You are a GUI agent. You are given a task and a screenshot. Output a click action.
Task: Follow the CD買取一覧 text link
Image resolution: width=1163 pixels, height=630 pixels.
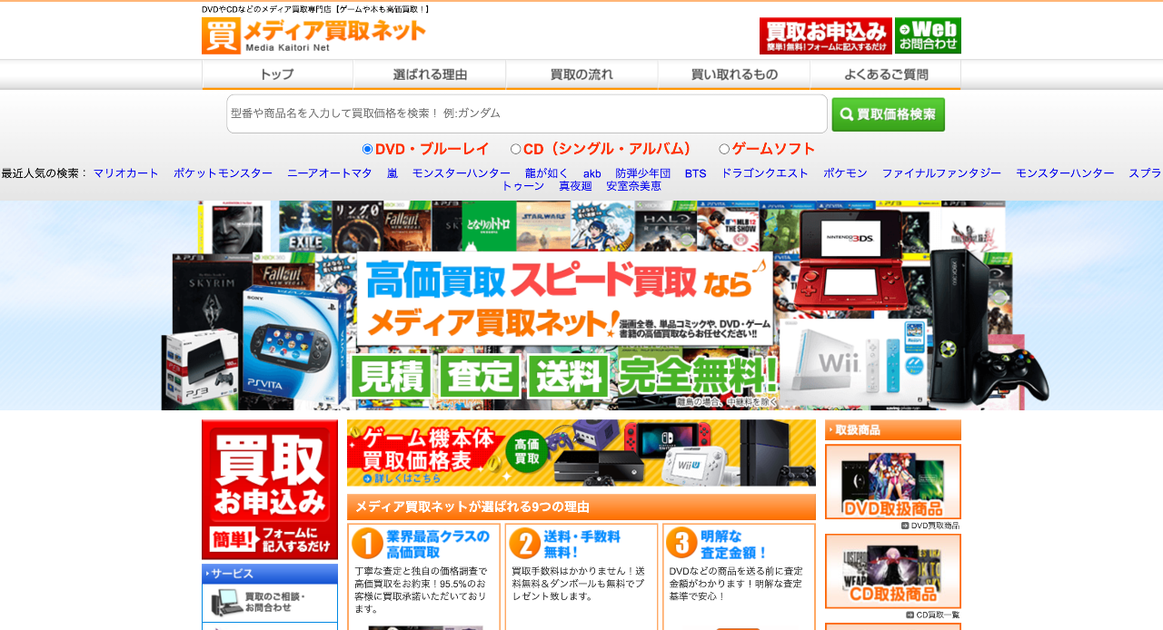pyautogui.click(x=938, y=615)
